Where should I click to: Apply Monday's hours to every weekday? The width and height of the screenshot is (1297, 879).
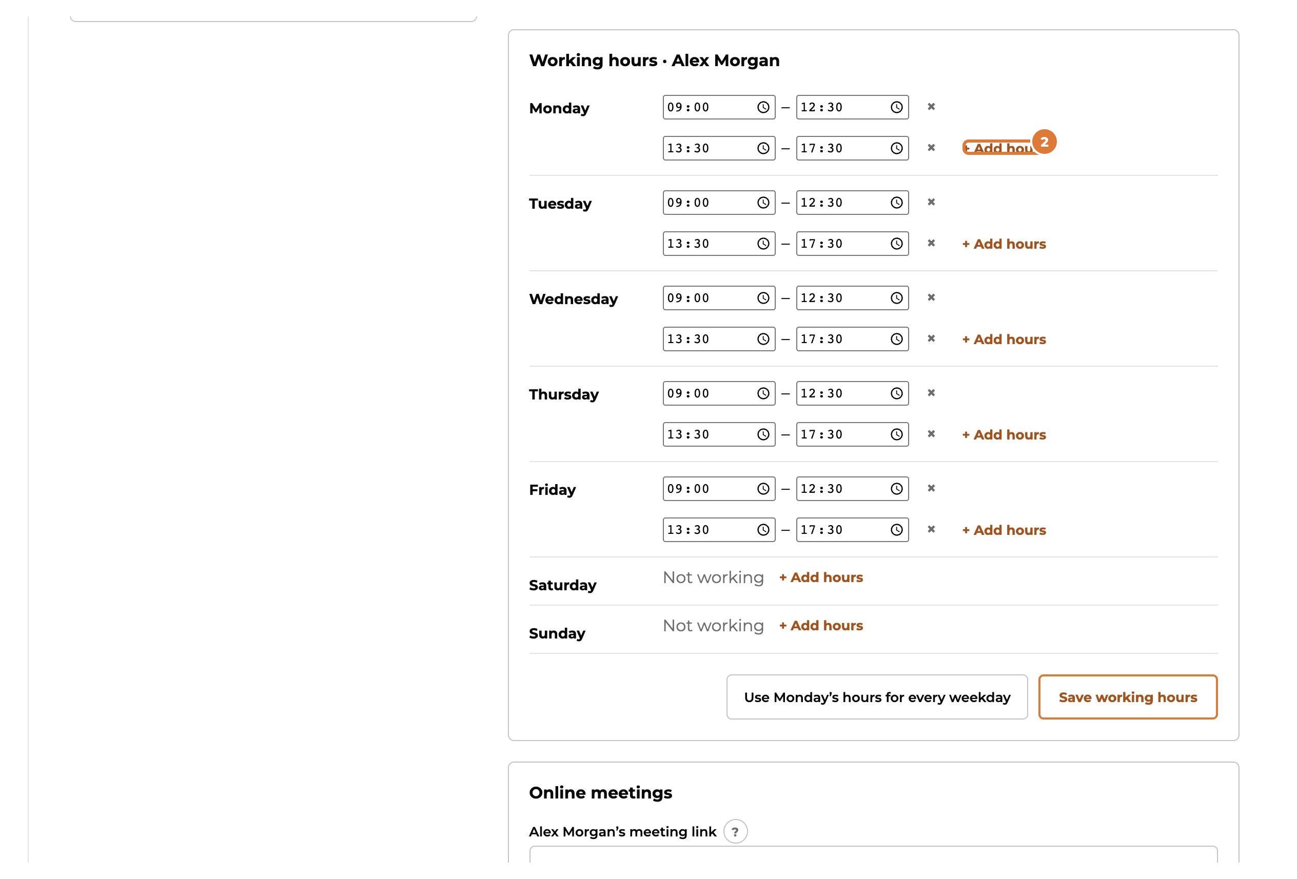coord(877,697)
